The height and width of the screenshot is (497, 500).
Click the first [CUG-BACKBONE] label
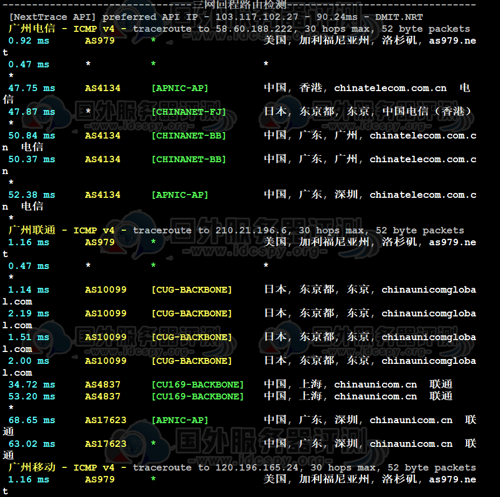point(192,289)
